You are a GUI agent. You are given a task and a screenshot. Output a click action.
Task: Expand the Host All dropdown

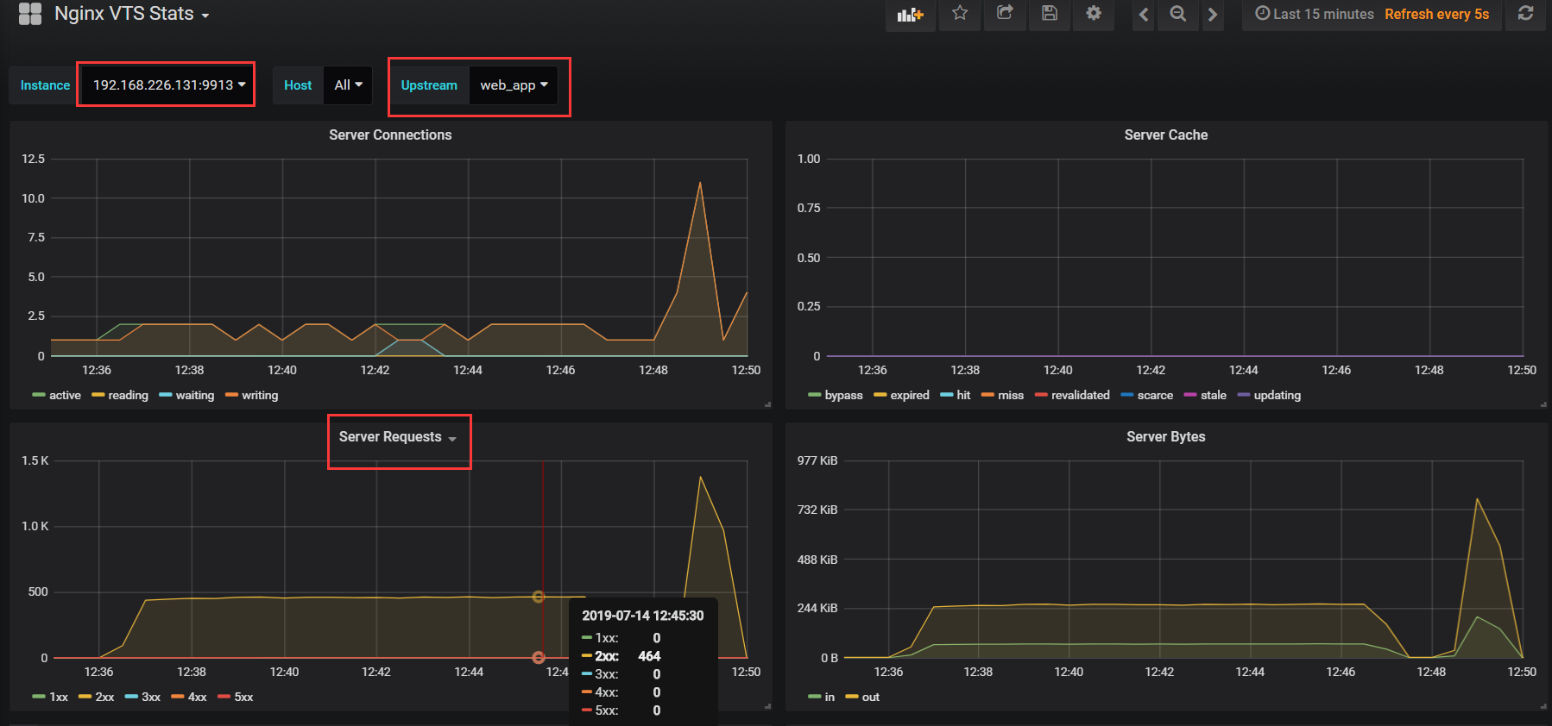click(x=348, y=84)
